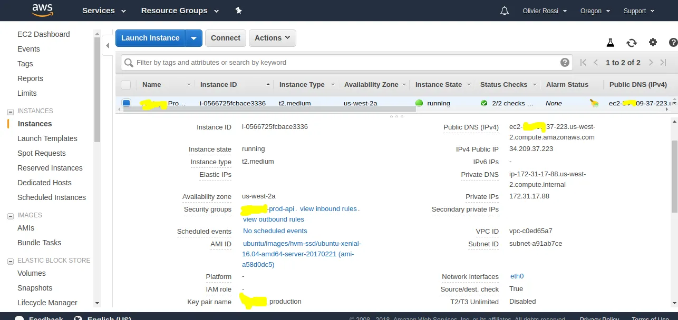
Task: Go to next page of results
Action: click(651, 62)
